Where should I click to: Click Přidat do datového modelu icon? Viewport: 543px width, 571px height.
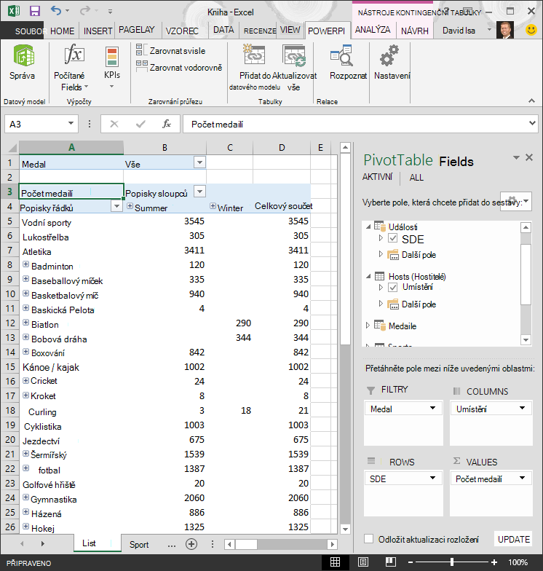pyautogui.click(x=255, y=55)
